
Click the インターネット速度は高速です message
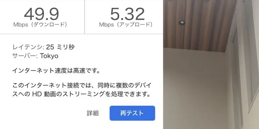(x=56, y=71)
